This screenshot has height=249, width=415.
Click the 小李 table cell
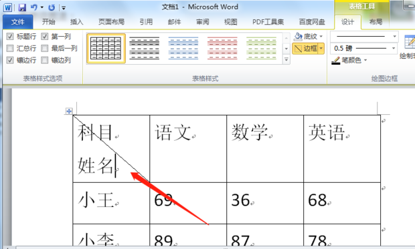(x=111, y=235)
